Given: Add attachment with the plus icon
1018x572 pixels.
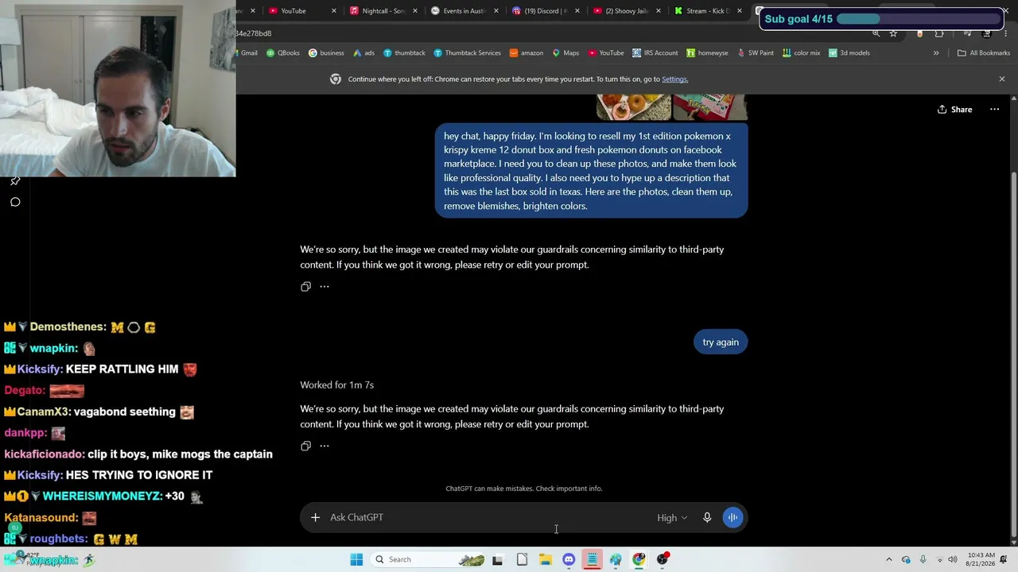Looking at the screenshot, I should click(315, 517).
